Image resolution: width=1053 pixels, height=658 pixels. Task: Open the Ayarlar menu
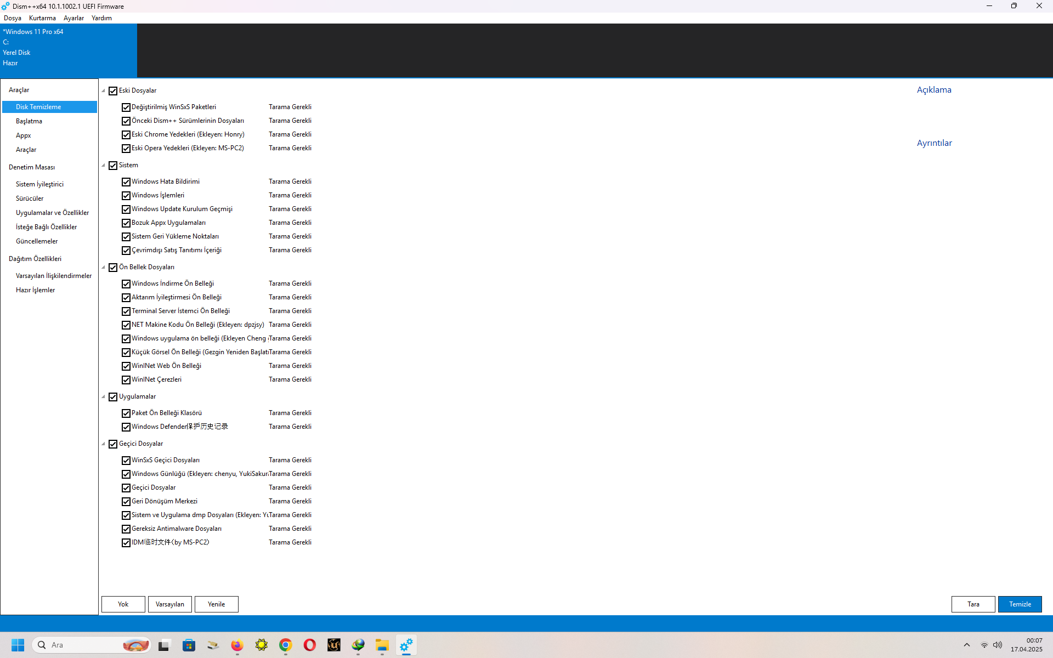tap(73, 18)
